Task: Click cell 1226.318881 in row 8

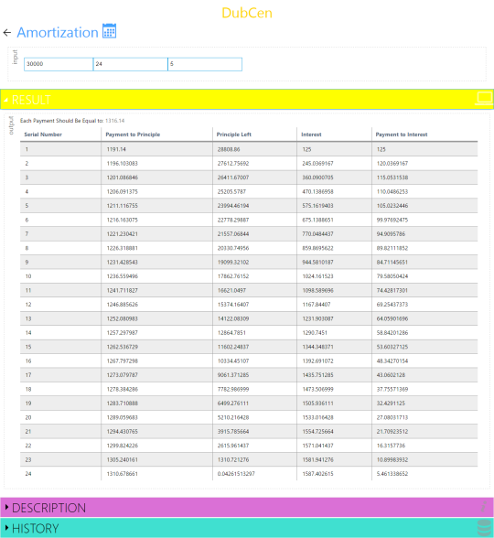Action: (123, 248)
